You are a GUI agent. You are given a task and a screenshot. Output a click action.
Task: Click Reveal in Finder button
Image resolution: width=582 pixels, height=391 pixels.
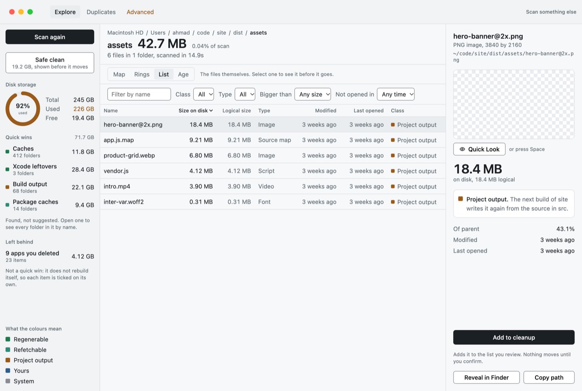486,377
